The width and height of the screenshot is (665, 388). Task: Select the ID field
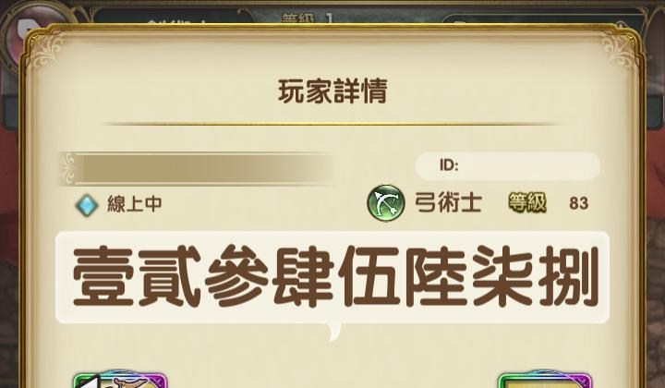pyautogui.click(x=508, y=165)
